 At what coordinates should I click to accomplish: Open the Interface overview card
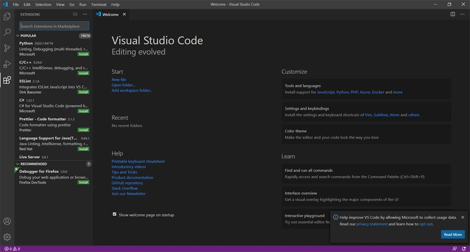366,196
